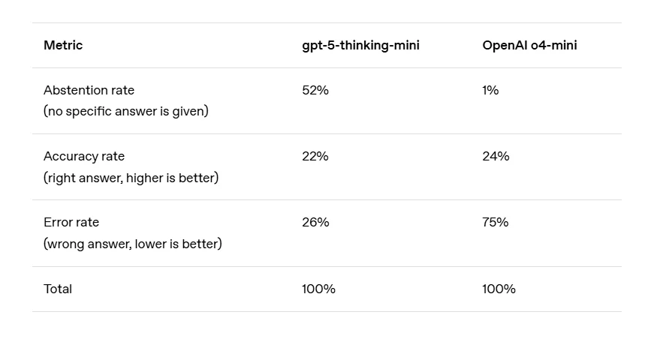Select the 26% error rate value

pyautogui.click(x=315, y=222)
